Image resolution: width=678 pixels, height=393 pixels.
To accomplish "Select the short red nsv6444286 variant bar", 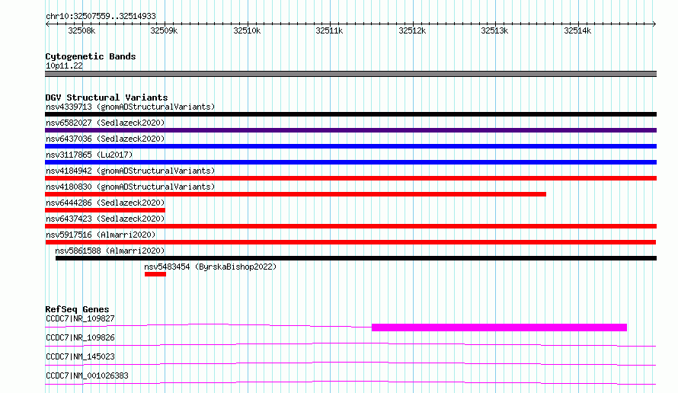I will click(x=105, y=210).
